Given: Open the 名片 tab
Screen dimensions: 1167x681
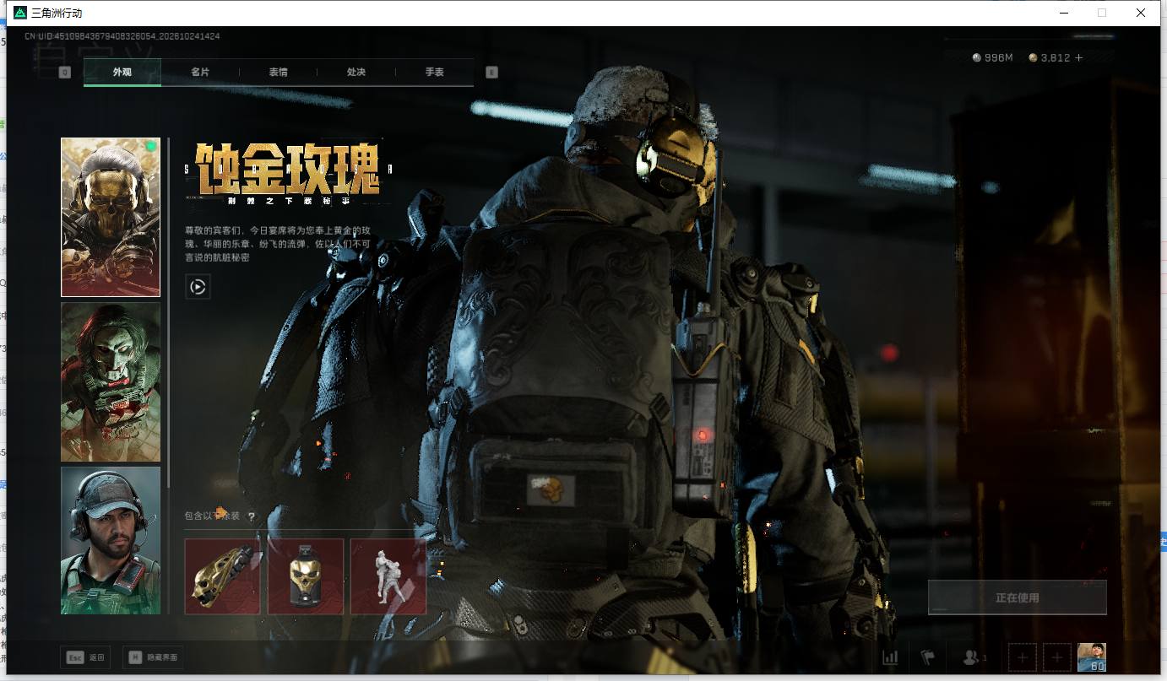Looking at the screenshot, I should [x=200, y=72].
